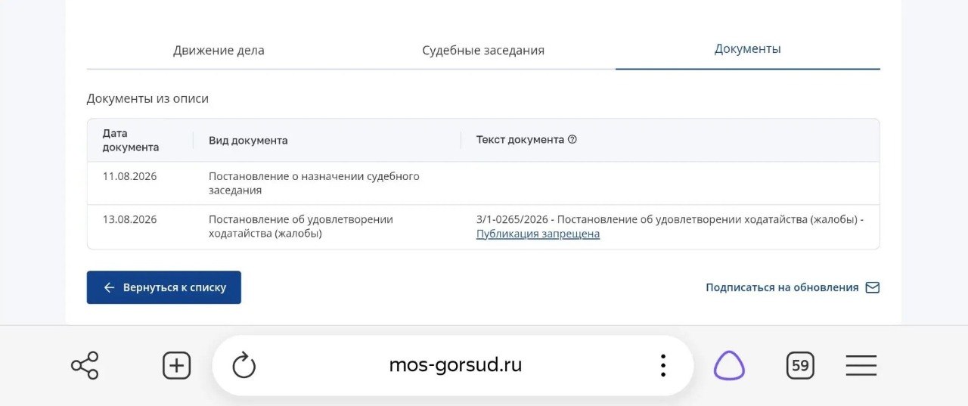Screen dimensions: 968x406
Task: Select the 11.08.2026 document row
Action: 483,183
